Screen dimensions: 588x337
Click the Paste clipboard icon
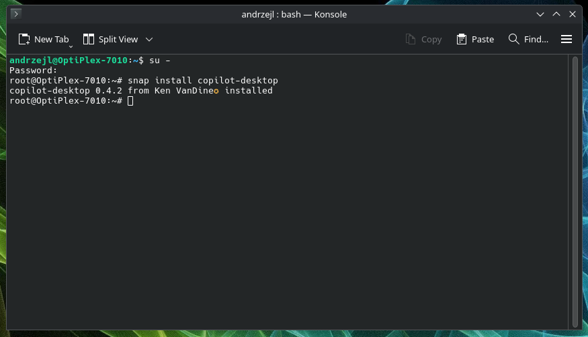461,39
